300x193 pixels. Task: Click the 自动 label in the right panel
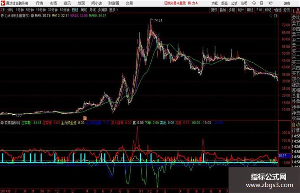click(x=296, y=125)
